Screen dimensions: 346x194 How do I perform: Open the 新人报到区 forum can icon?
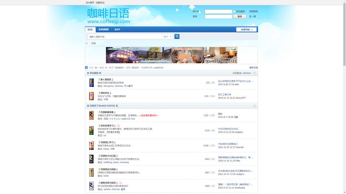[91, 83]
